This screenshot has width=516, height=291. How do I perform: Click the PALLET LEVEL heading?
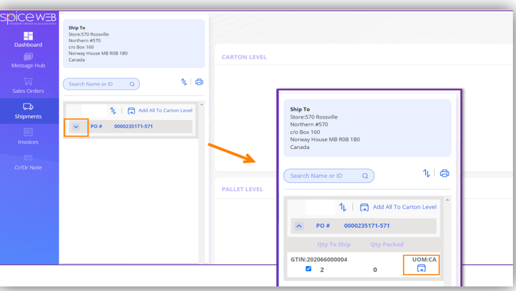coord(242,189)
